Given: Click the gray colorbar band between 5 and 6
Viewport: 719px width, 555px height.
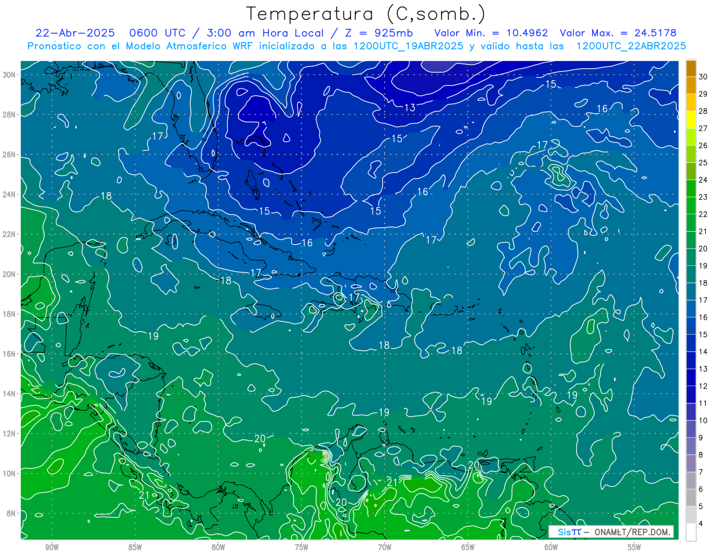Looking at the screenshot, I should coord(691,498).
